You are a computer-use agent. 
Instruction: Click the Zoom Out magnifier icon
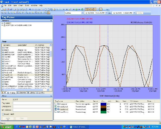[5, 13]
